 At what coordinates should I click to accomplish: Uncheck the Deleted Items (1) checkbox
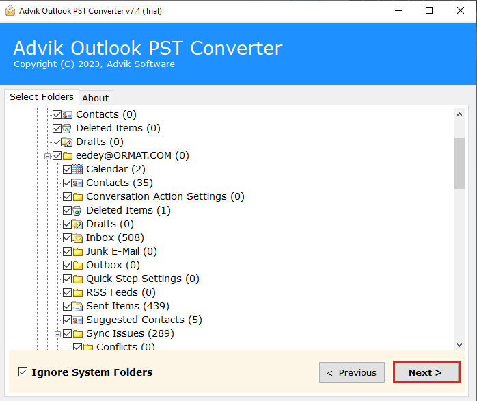point(67,211)
